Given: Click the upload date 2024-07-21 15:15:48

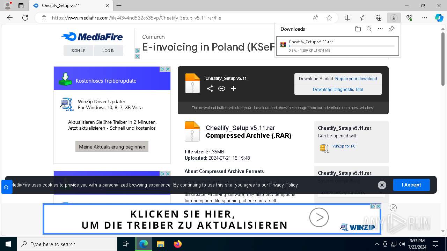Looking at the screenshot, I should point(229,158).
